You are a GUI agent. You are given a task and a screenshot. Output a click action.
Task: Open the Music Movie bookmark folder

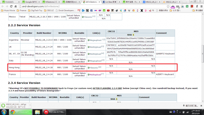(8, 11)
